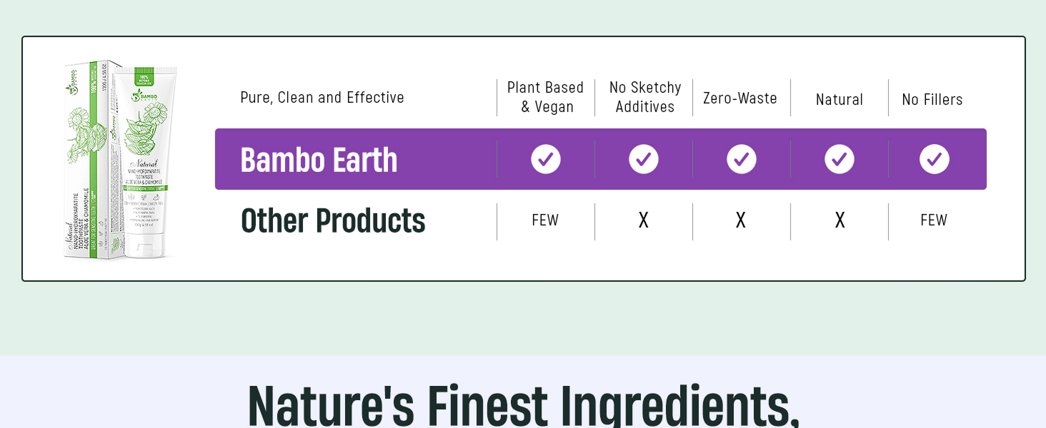Click the Plant Based & Vegan column header

(x=546, y=97)
